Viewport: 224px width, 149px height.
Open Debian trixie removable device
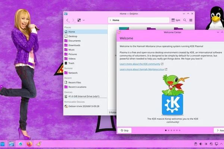click(x=85, y=106)
